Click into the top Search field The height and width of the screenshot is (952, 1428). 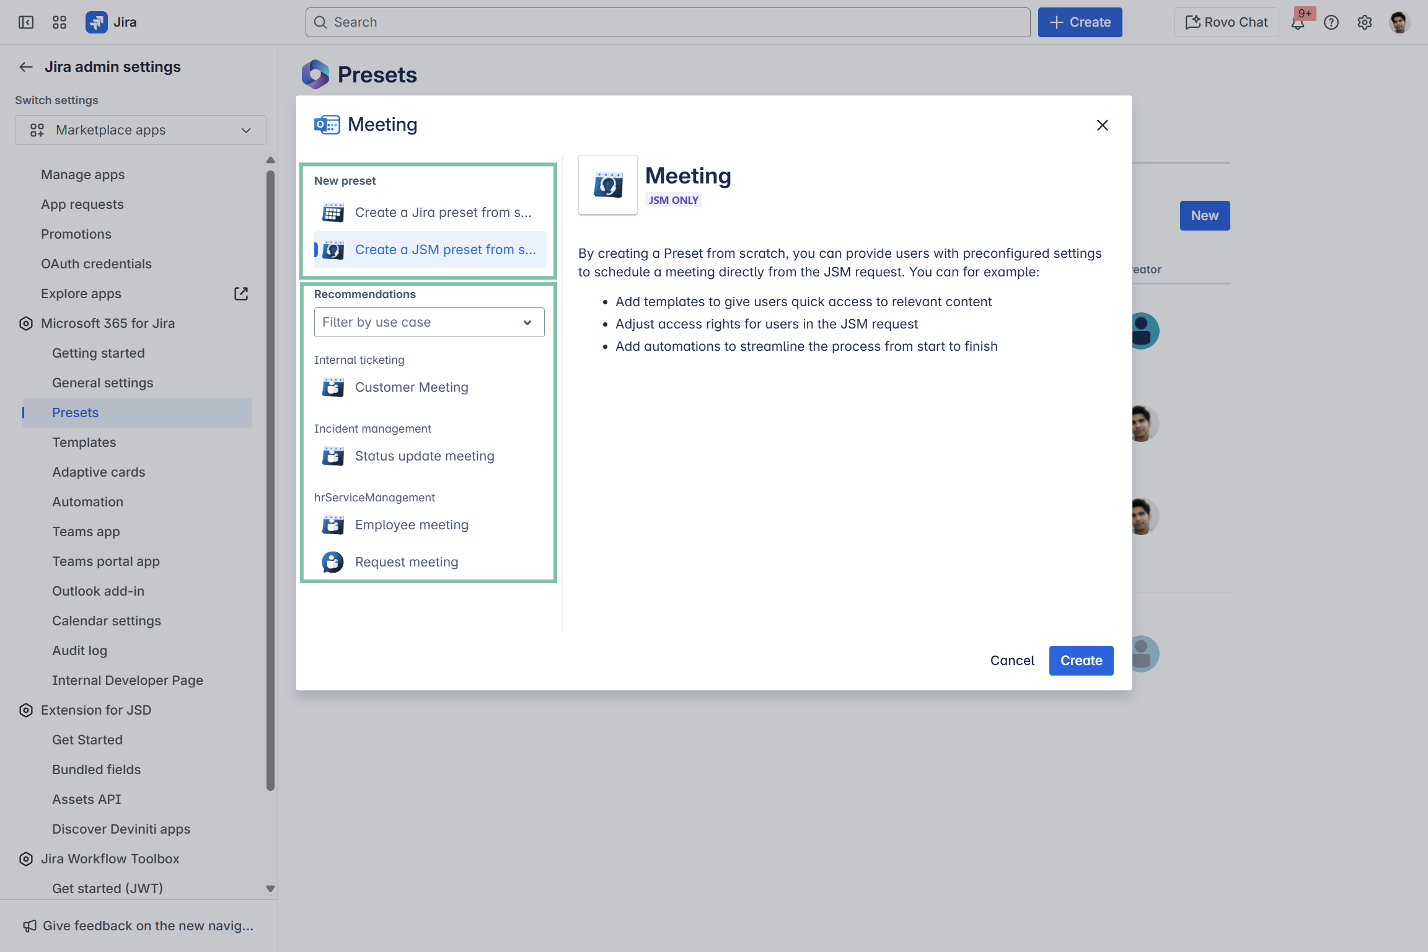pos(668,22)
